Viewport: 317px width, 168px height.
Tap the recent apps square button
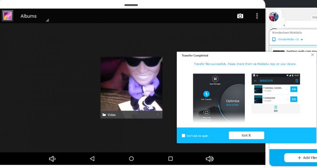170,159
